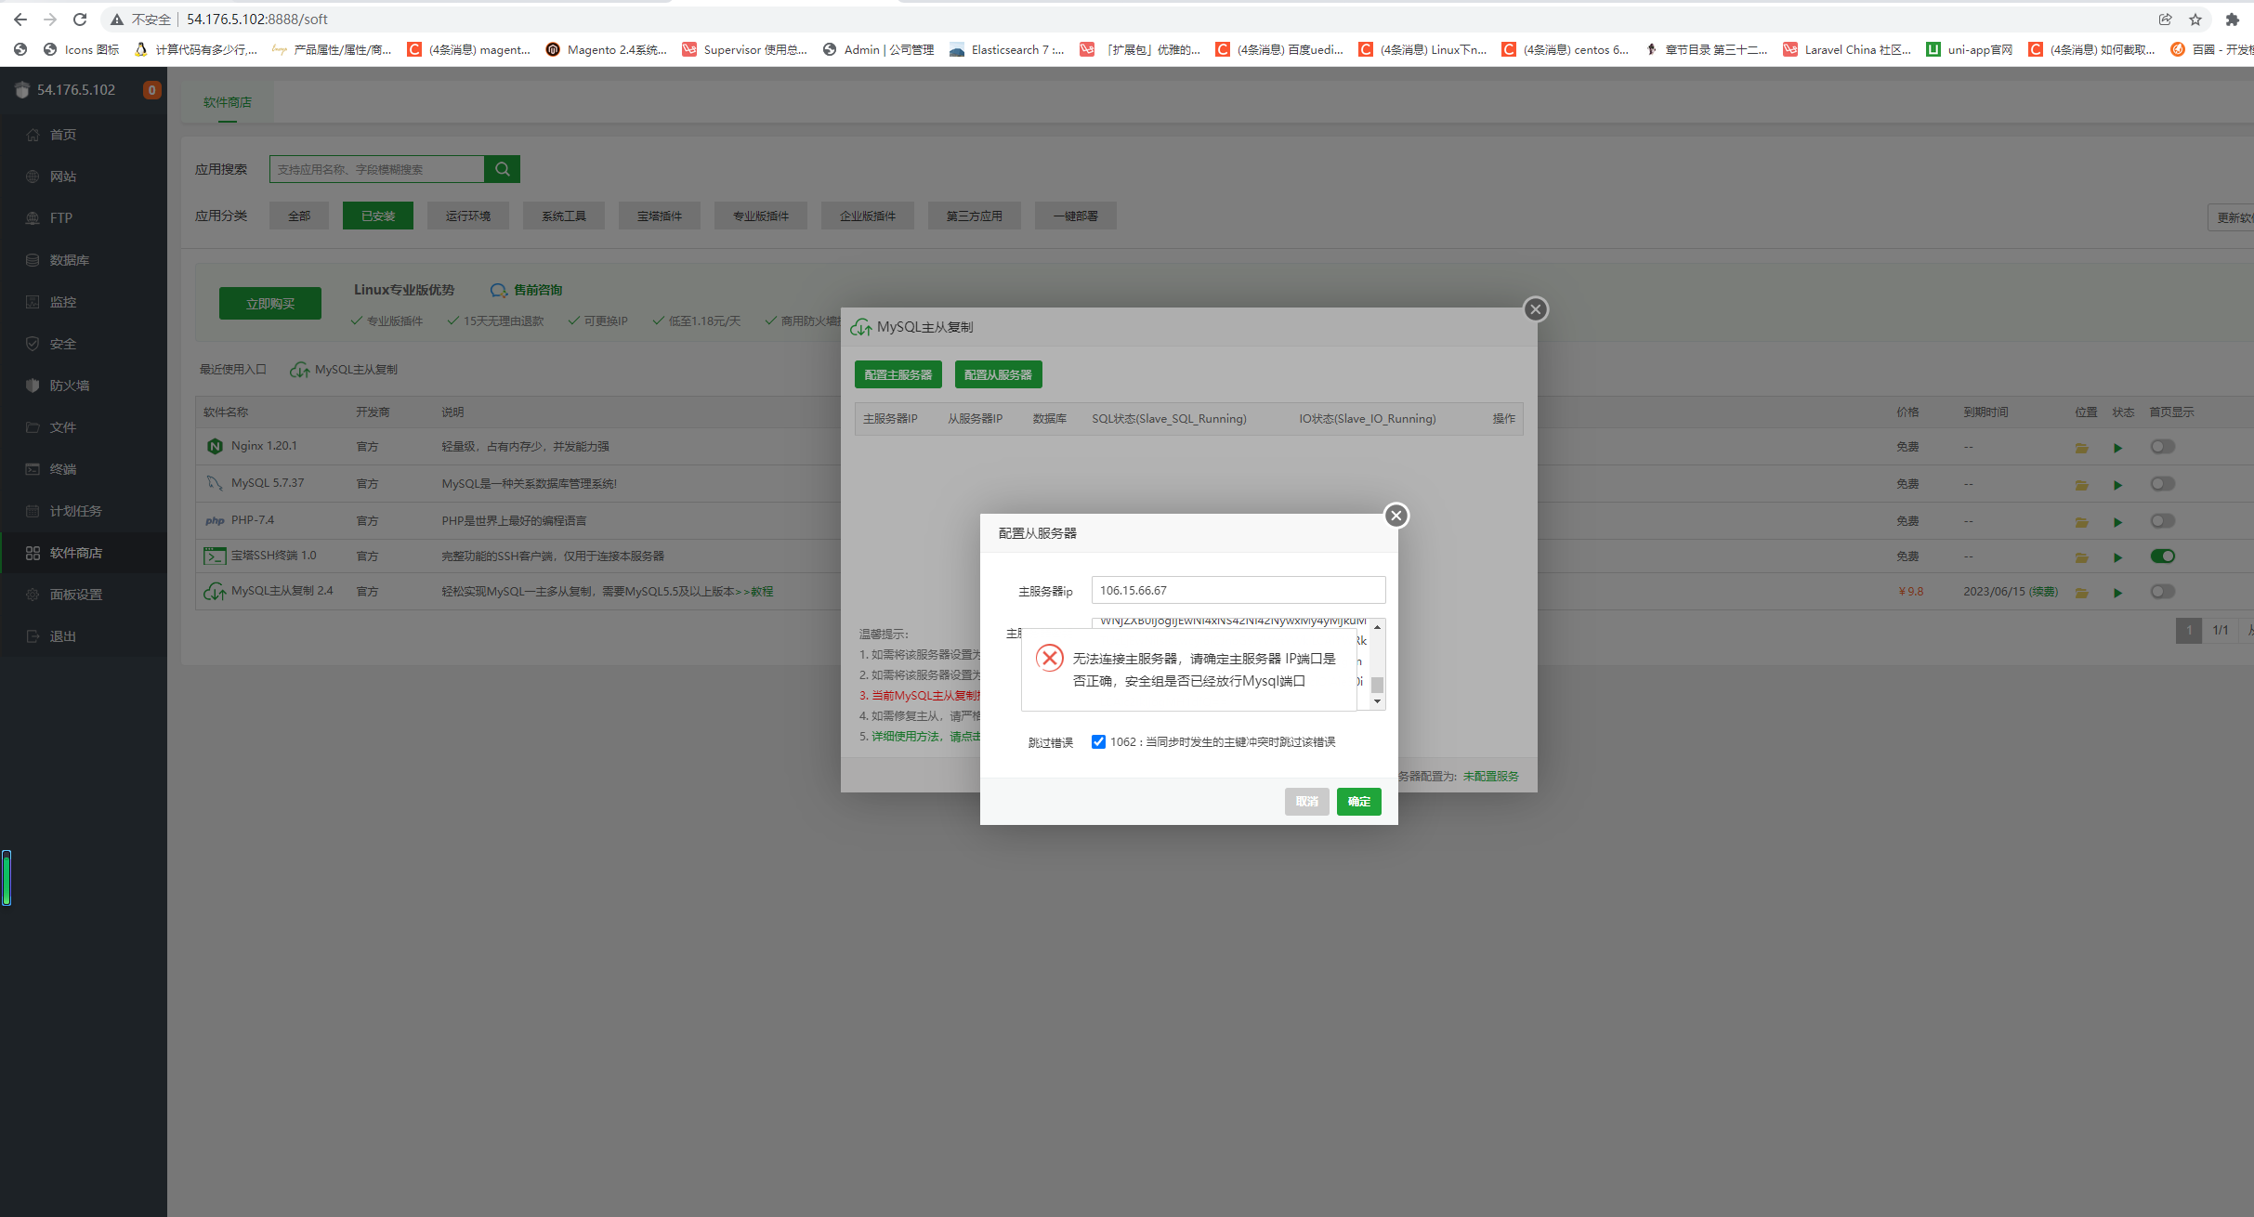Open the 数据库 database sidebar item

point(84,260)
